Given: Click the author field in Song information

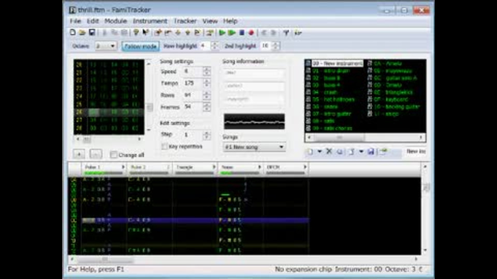Looking at the screenshot, I should click(x=254, y=86).
